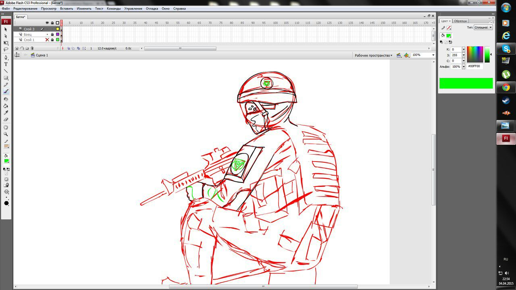
Task: Open the Тип fill type dropdown
Action: (x=483, y=27)
